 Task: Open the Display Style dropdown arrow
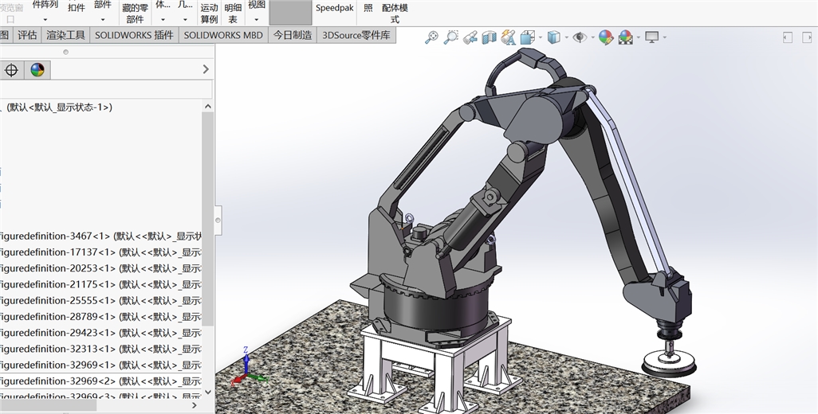click(x=566, y=37)
